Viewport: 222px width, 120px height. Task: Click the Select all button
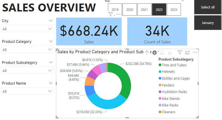208,7
